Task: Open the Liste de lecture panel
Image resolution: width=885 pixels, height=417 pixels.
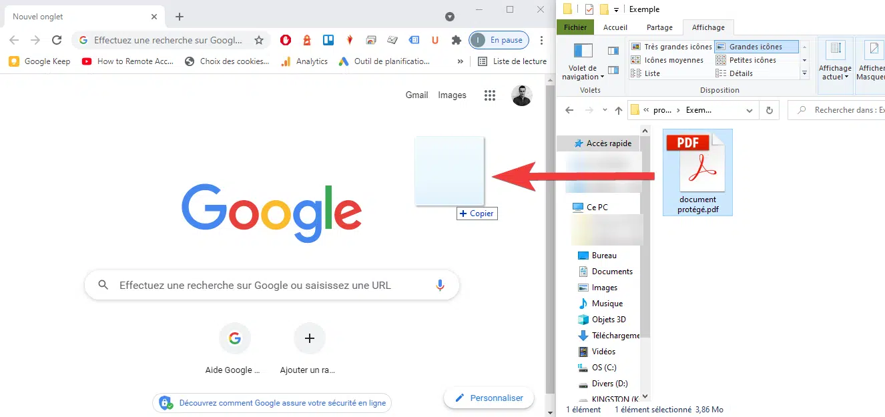Action: (x=512, y=61)
